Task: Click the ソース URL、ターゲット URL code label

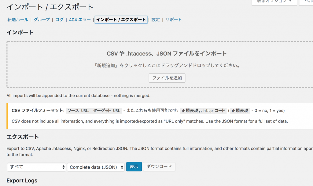Action: pyautogui.click(x=94, y=111)
